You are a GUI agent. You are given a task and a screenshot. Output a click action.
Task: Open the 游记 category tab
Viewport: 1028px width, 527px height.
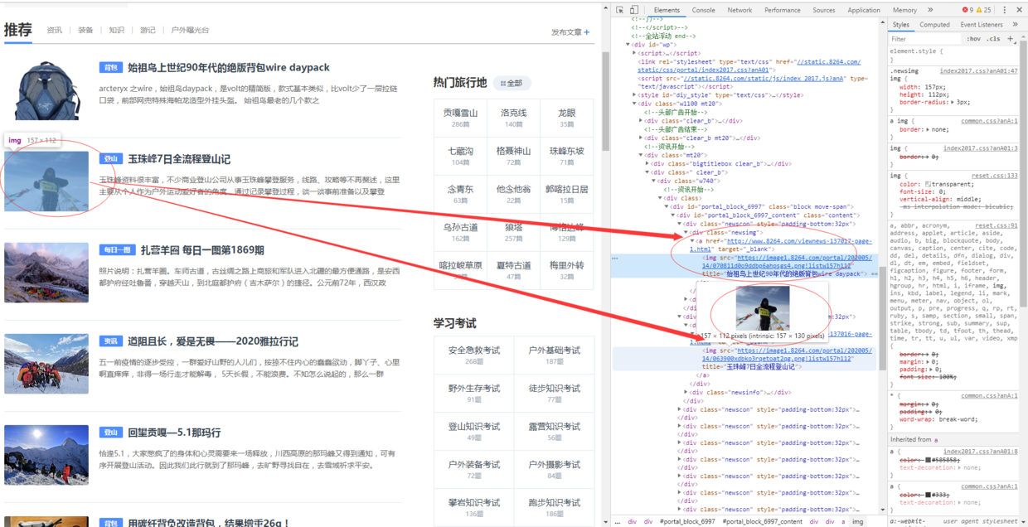coord(148,30)
